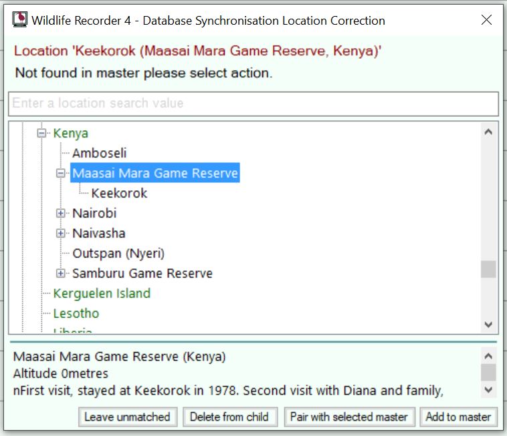Screen dimensions: 507x436
Task: Collapse the Maasai Mara Game Reserve node
Action: pos(60,174)
